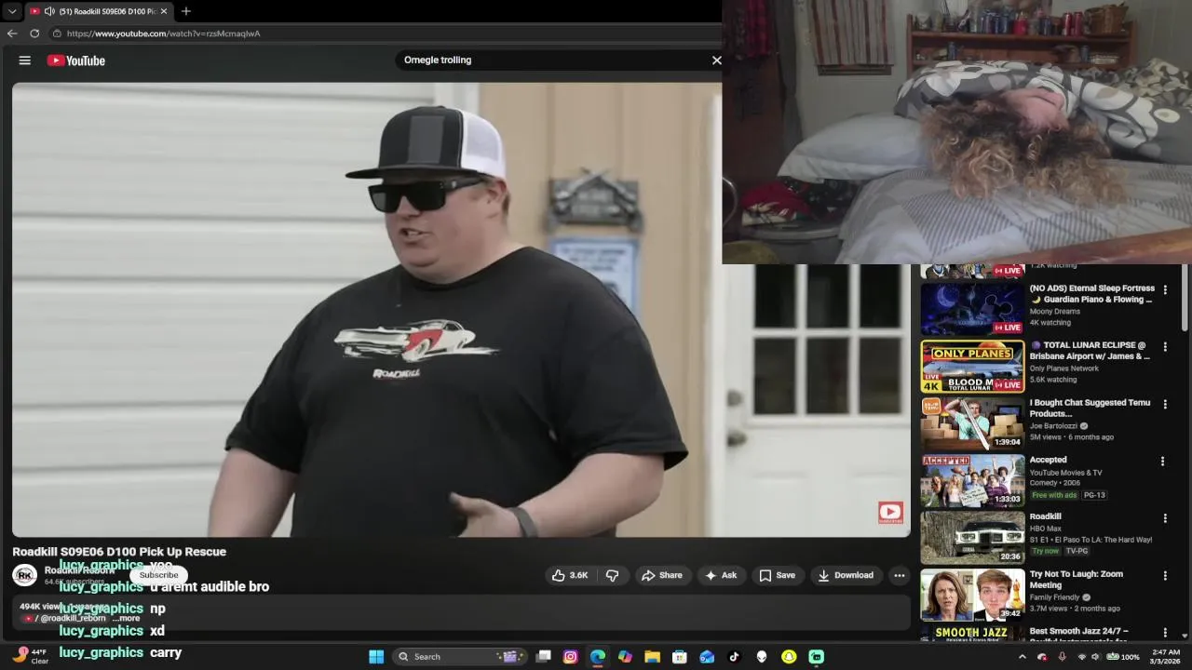Open the YouTube hamburger guide menu
Viewport: 1192px width, 670px height.
(25, 60)
